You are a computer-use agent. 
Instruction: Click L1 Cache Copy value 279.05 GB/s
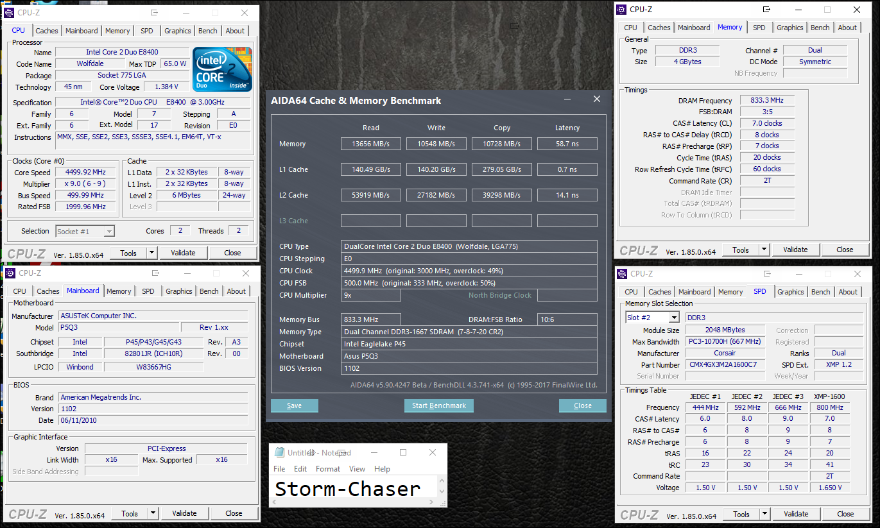(502, 169)
